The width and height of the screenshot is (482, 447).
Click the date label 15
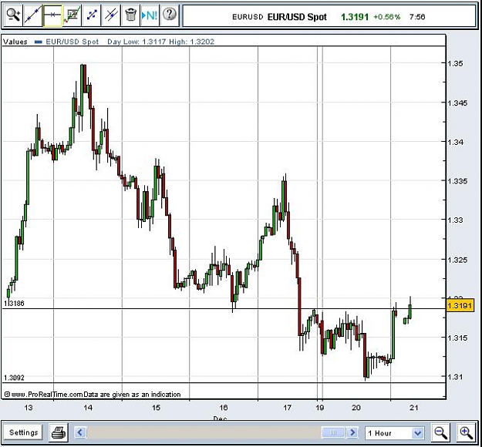click(156, 408)
